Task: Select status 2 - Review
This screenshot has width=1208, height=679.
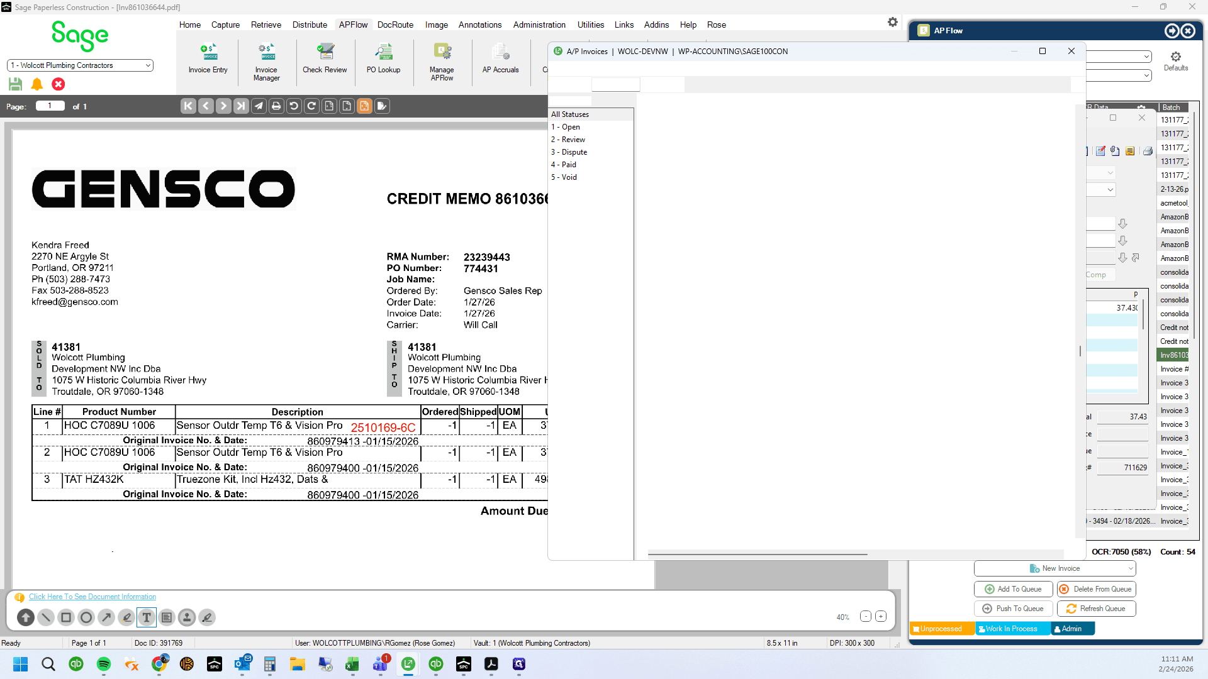Action: 591,140
